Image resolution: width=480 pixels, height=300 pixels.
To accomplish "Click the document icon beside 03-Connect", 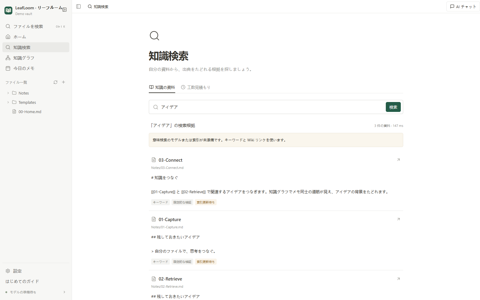I will (154, 160).
